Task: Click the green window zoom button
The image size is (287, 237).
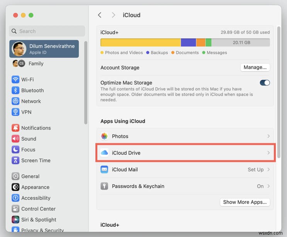Action: (x=31, y=15)
